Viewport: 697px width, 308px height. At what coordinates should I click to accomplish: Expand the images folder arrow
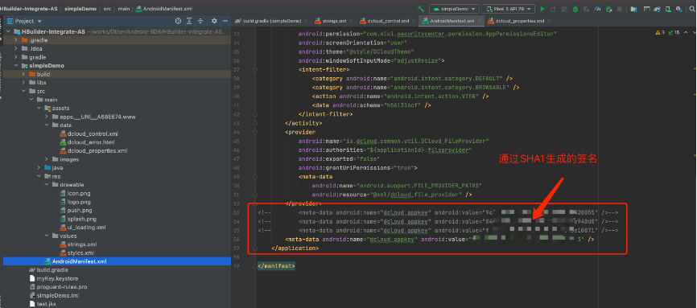pos(46,159)
